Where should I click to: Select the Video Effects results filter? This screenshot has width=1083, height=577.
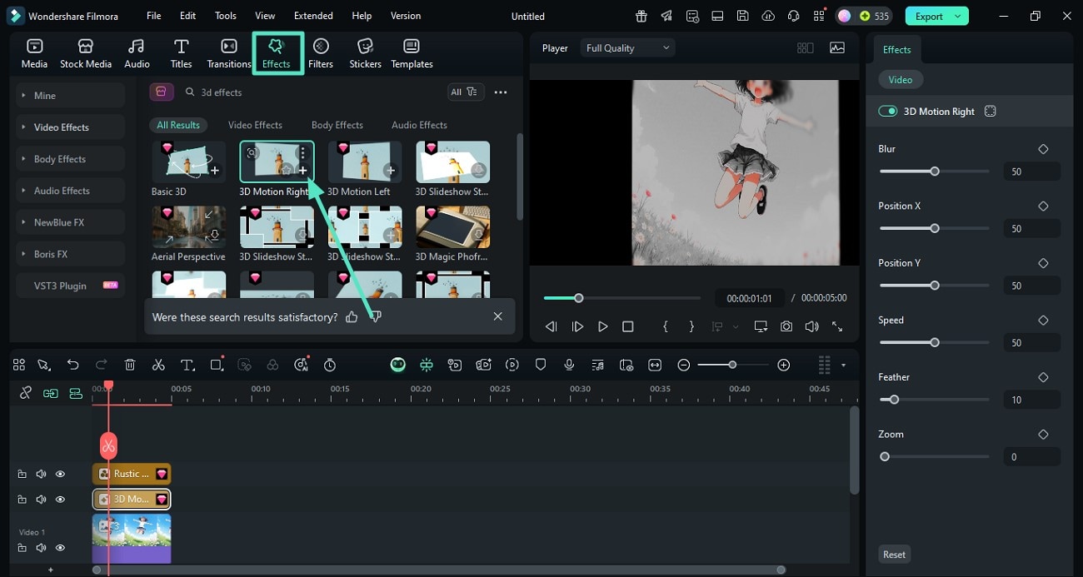pos(255,125)
